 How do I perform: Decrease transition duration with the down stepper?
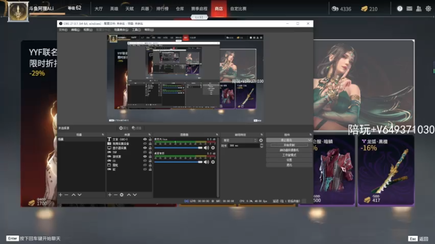(x=262, y=147)
